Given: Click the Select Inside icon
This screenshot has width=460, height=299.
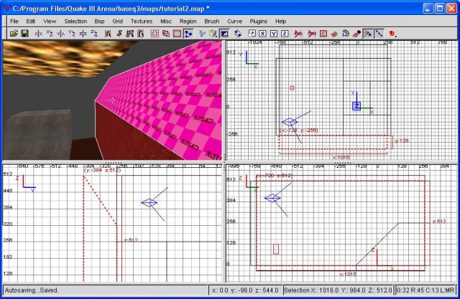Looking at the screenshot, I should pos(141,34).
